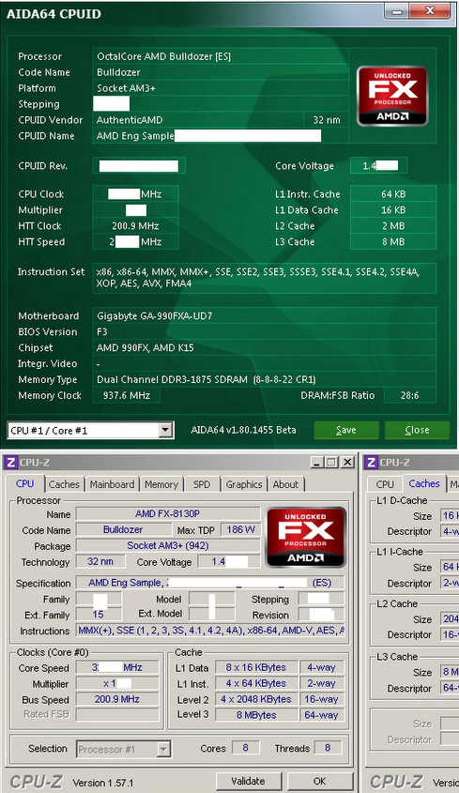Click the AIDA64 v1.80.1455 Beta version label

[x=243, y=431]
